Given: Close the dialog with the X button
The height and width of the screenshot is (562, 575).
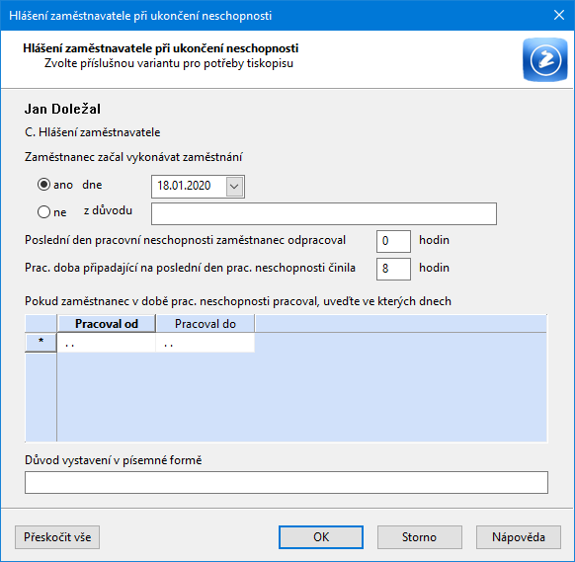Looking at the screenshot, I should click(559, 15).
